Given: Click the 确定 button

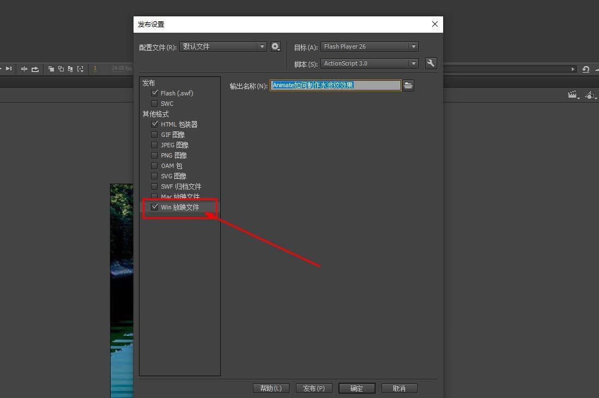Looking at the screenshot, I should 356,388.
